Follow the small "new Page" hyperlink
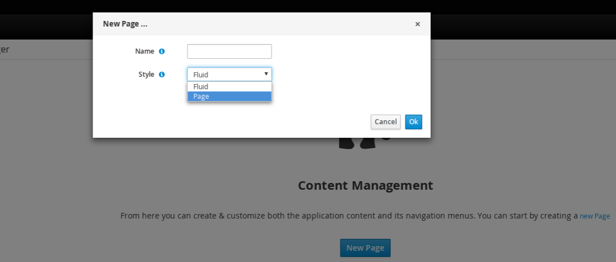 coord(595,216)
